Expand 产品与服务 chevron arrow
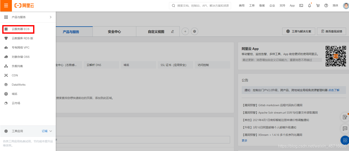Image resolution: width=349 pixels, height=151 pixels. (50, 17)
